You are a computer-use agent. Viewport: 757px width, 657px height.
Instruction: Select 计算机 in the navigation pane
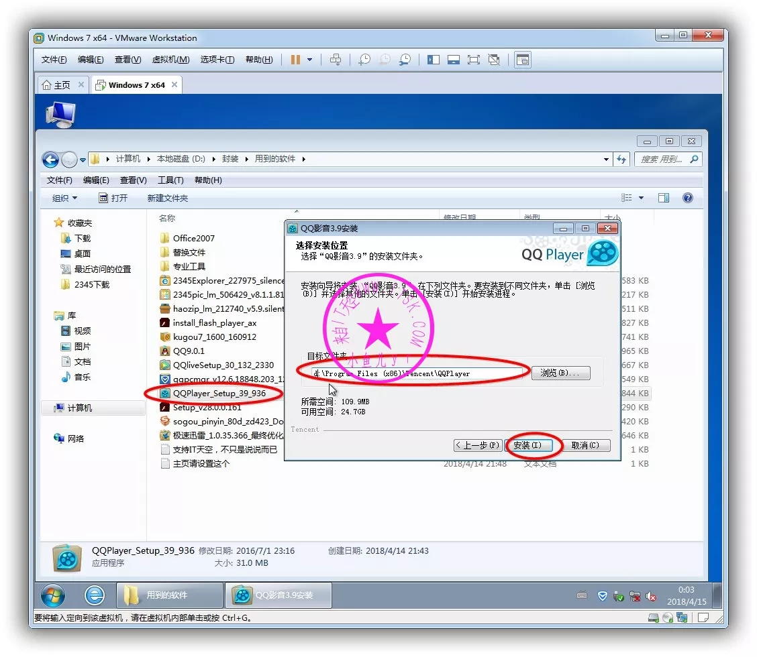pos(80,408)
